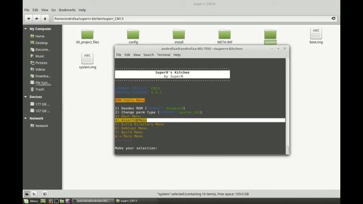Viewport: 363px width, 204px height.
Task: Click the 'Deodex ROM' menu line in the terminal
Action: pyautogui.click(x=150, y=108)
